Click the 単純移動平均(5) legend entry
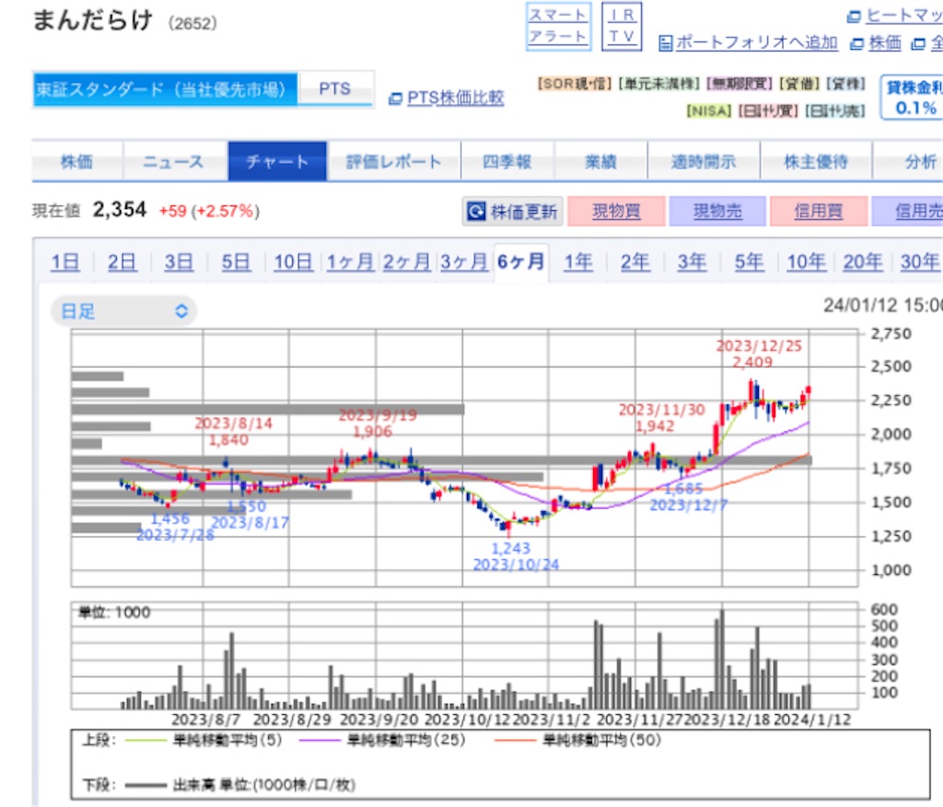Viewport: 943px width, 807px height. [204, 740]
